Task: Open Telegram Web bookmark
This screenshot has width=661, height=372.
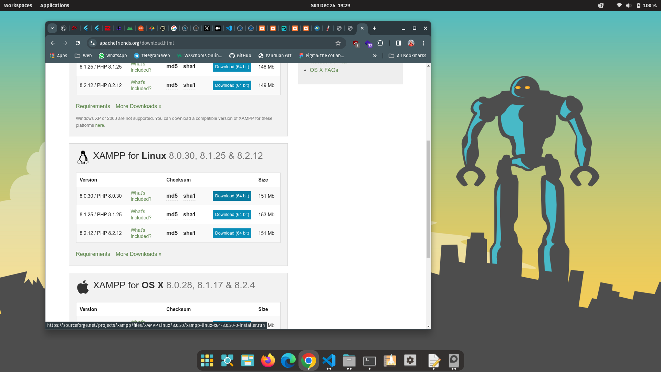Action: coord(152,56)
